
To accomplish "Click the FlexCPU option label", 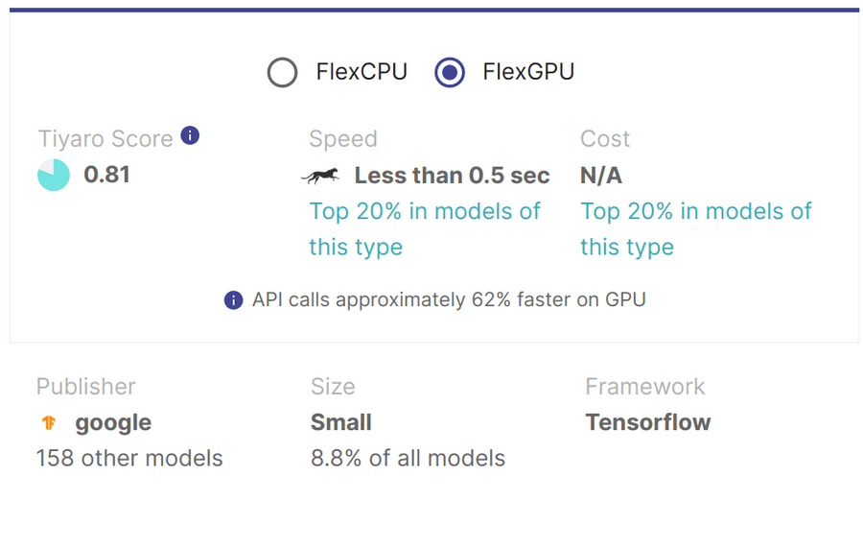I will point(362,72).
